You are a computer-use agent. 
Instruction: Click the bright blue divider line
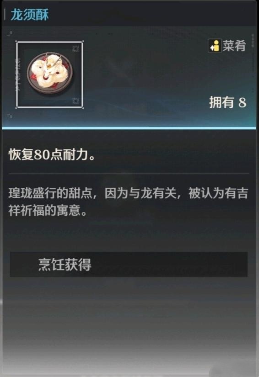[129, 128]
